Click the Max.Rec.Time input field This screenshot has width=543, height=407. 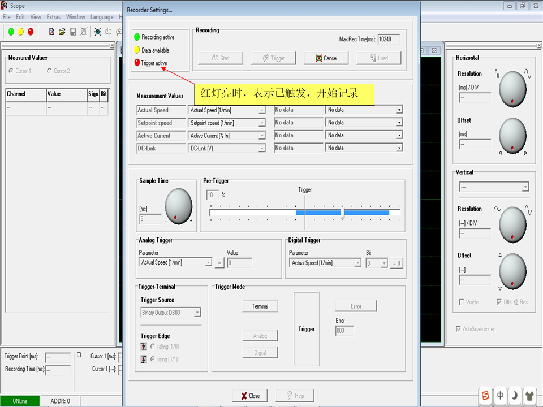click(x=389, y=39)
